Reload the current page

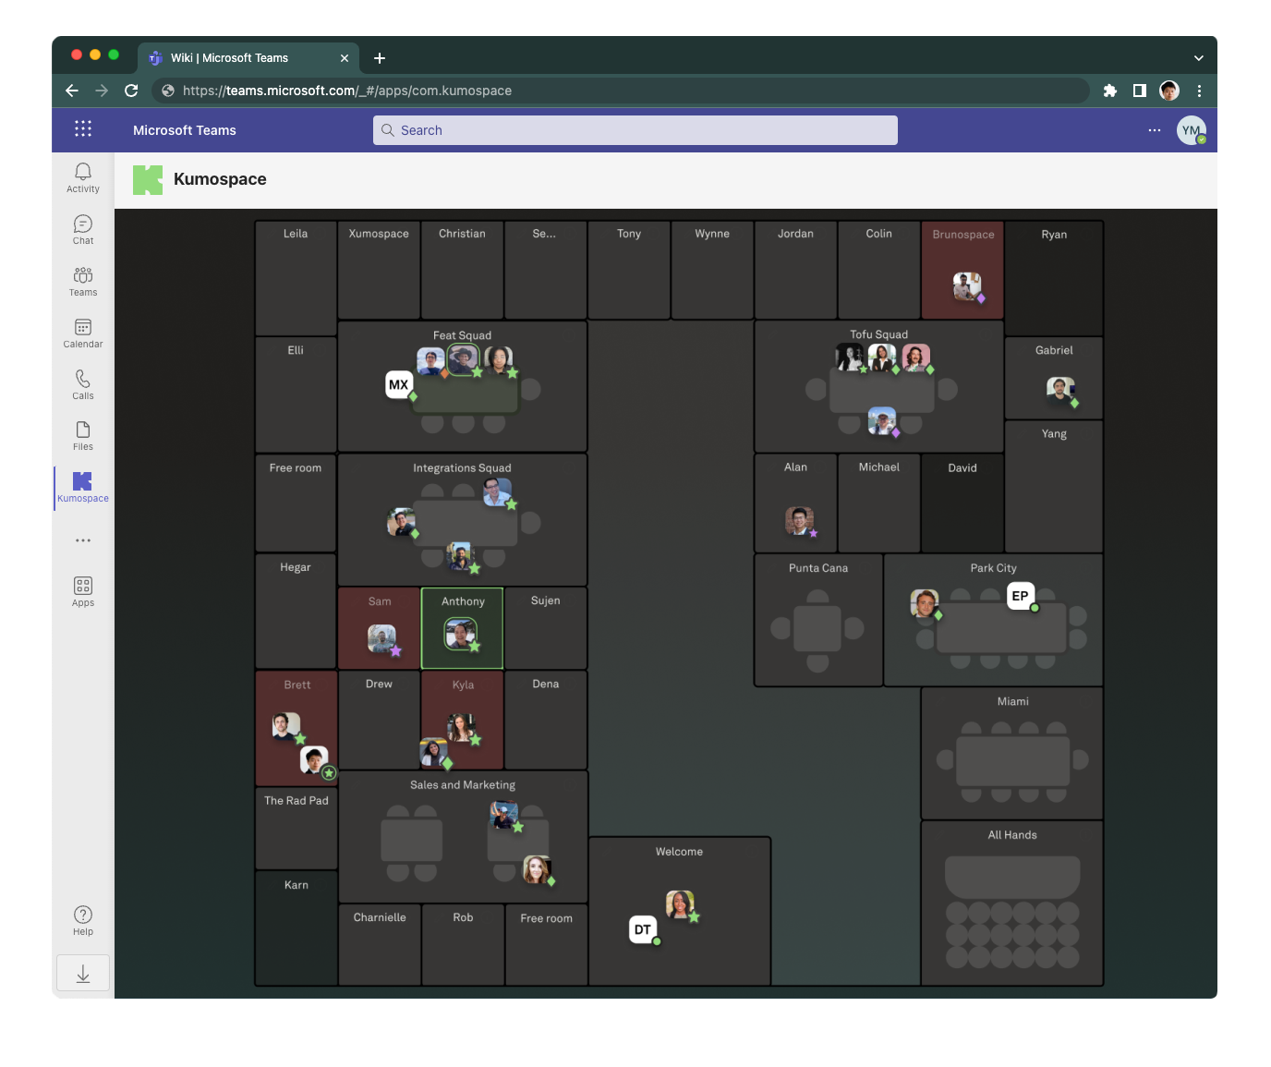click(x=131, y=91)
